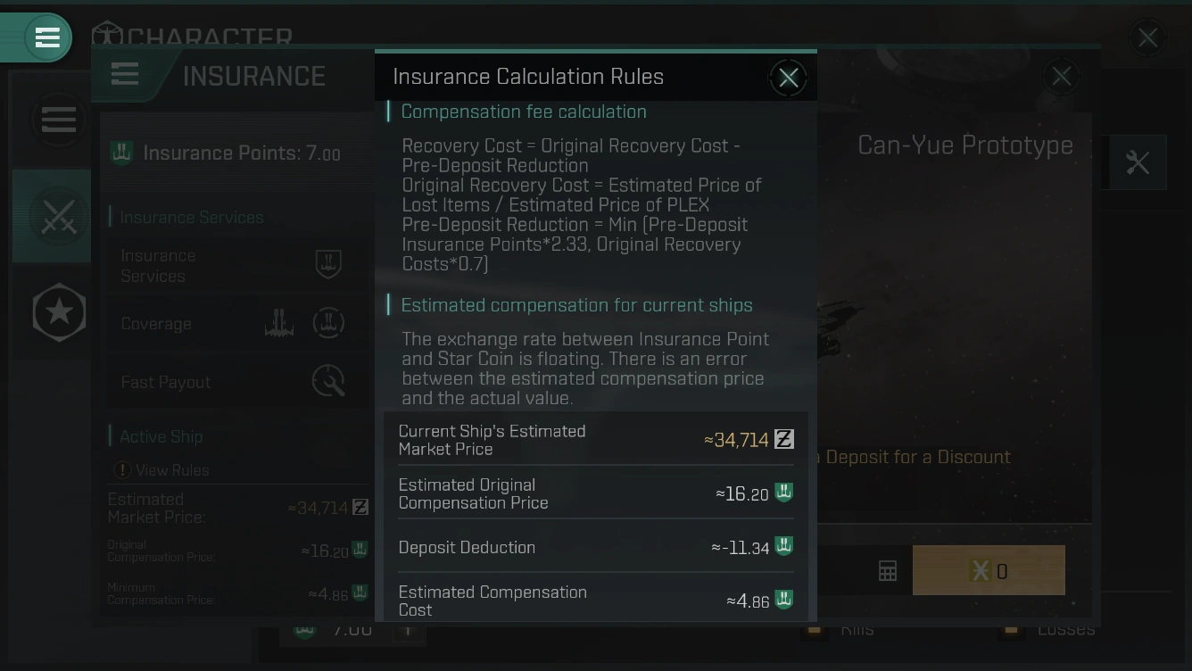Select the Insurance Services row
Viewport: 1192px width, 671px height.
pyautogui.click(x=159, y=266)
